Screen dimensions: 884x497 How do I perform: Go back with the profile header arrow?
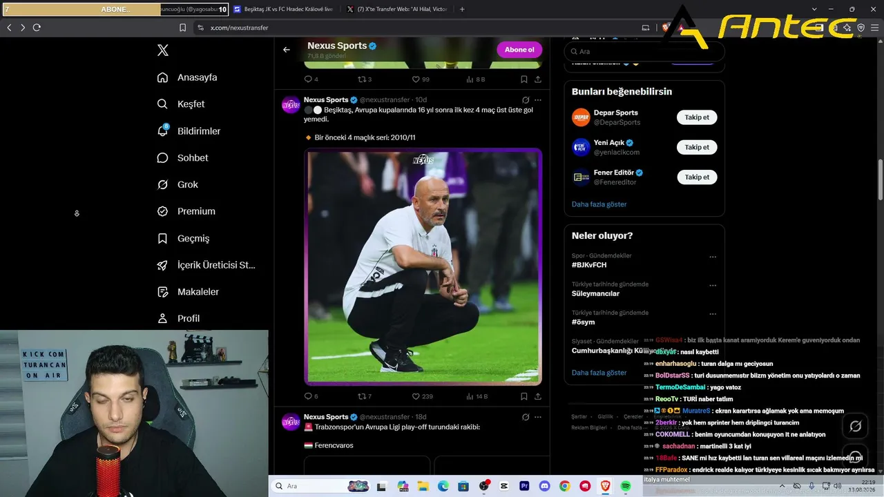287,50
